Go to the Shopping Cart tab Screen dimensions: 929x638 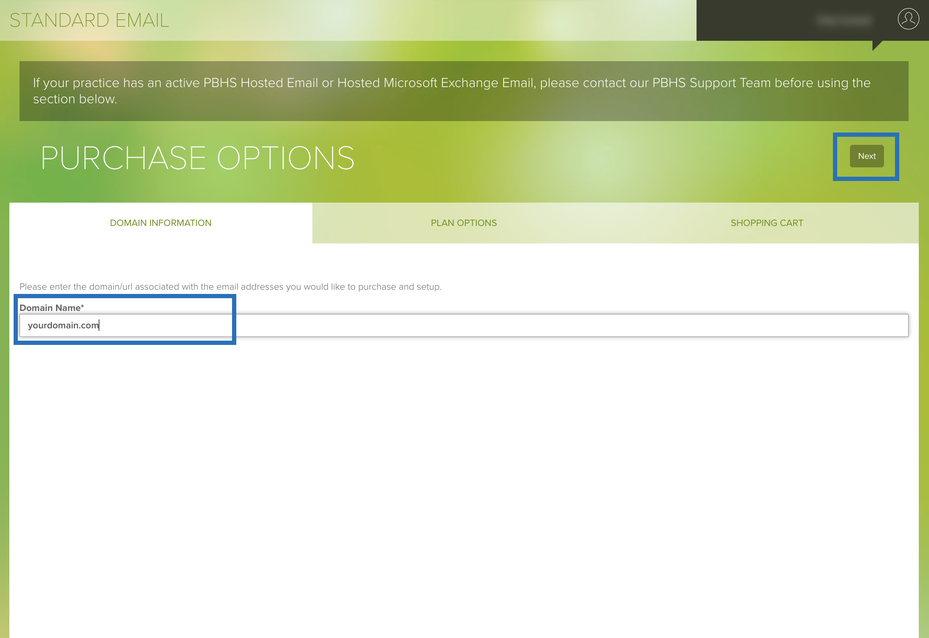pyautogui.click(x=767, y=223)
